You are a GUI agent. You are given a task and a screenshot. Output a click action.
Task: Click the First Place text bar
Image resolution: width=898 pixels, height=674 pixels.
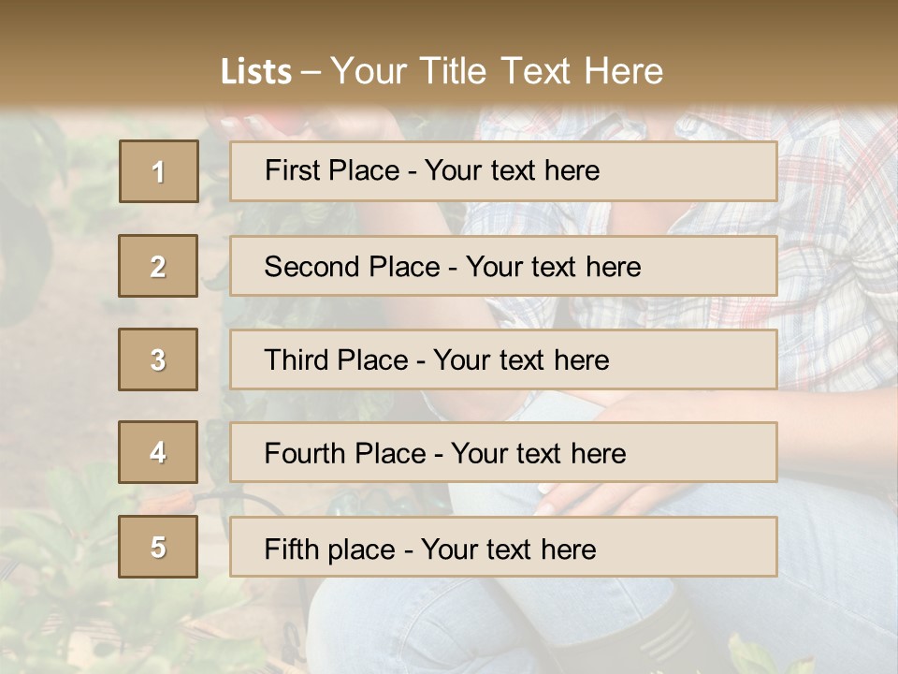503,171
